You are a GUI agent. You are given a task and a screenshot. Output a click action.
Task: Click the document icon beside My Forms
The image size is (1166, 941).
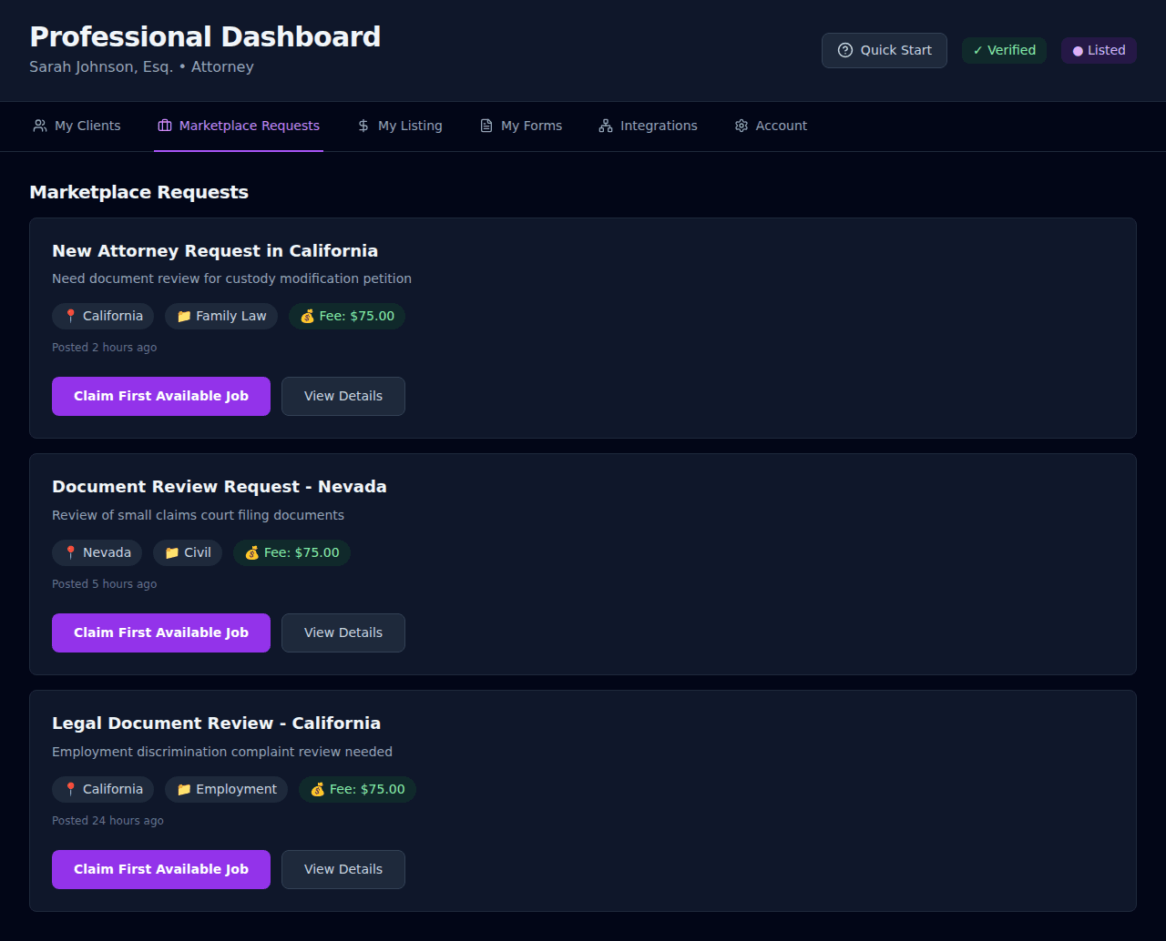point(485,126)
